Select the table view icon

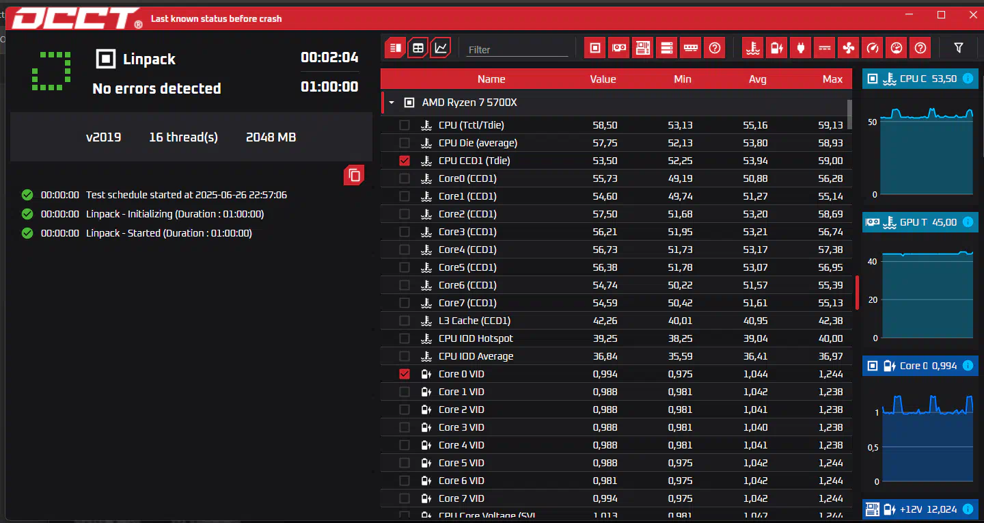[418, 48]
